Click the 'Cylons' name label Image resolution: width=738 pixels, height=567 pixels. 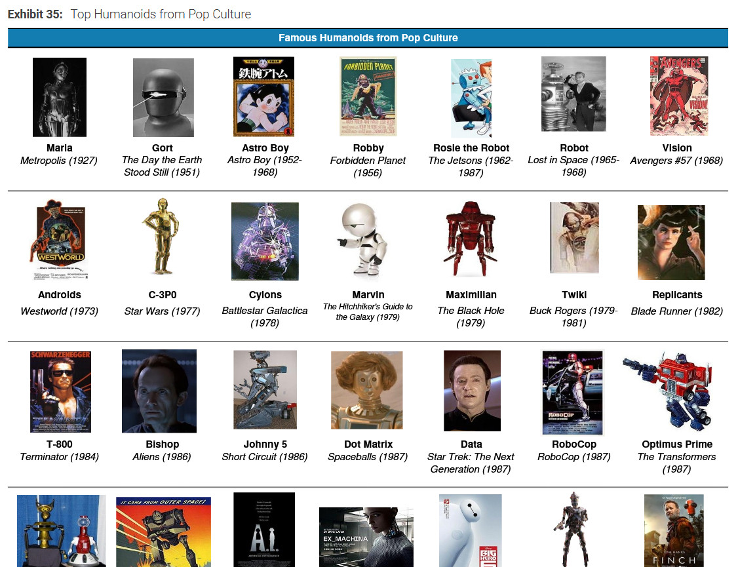[265, 294]
